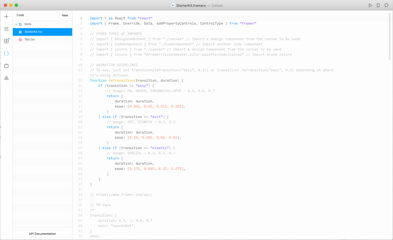Click the "framer" string on line 2
The height and width of the screenshot is (240, 393).
(248, 23)
